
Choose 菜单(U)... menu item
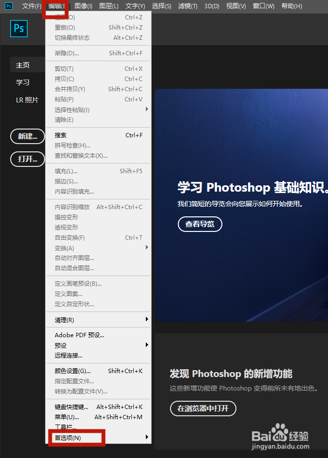98,417
